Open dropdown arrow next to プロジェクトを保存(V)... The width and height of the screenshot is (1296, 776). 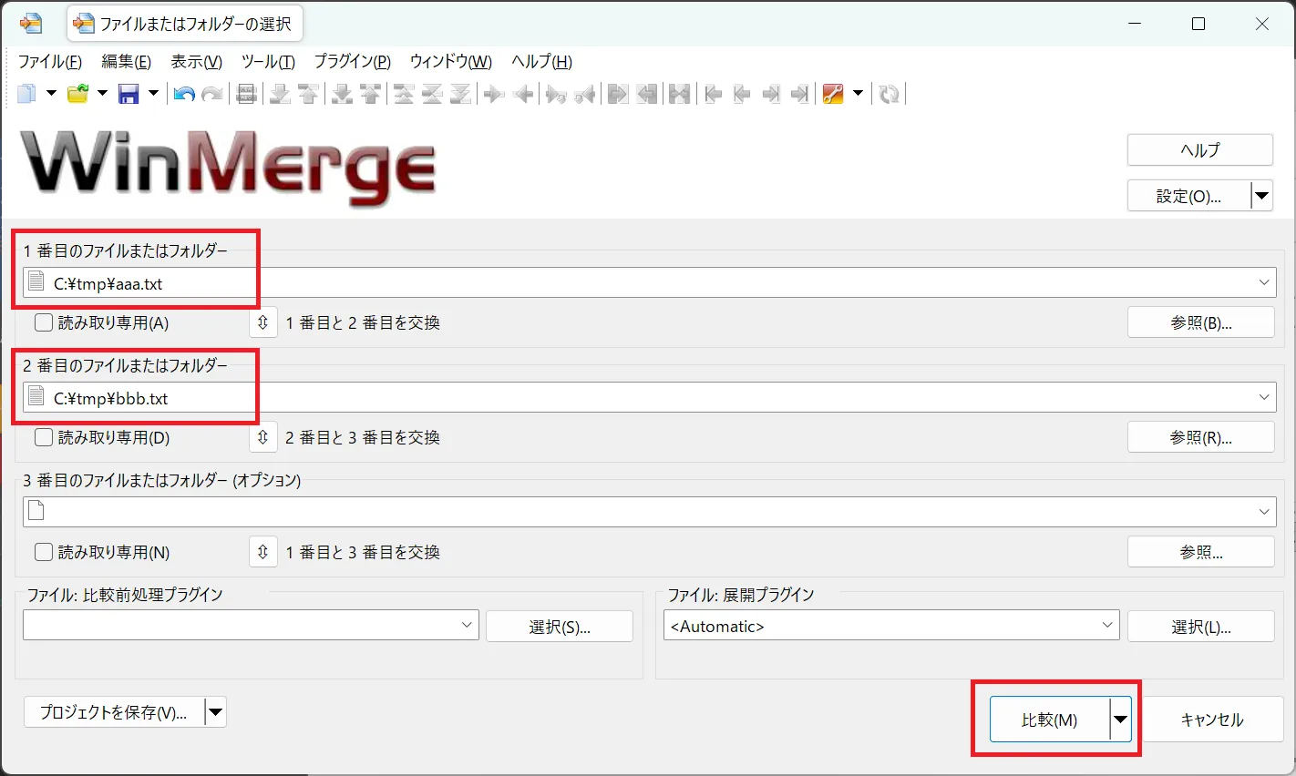click(x=215, y=712)
